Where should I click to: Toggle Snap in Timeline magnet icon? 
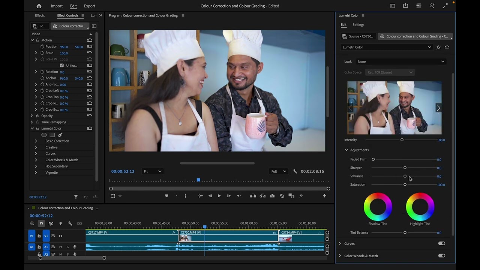[x=41, y=223]
